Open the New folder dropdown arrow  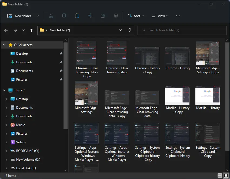pyautogui.click(x=38, y=16)
